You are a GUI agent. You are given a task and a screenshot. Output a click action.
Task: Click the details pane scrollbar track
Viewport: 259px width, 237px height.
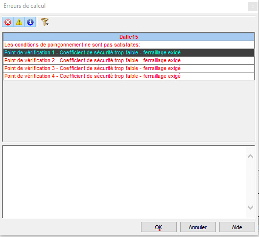250,182
